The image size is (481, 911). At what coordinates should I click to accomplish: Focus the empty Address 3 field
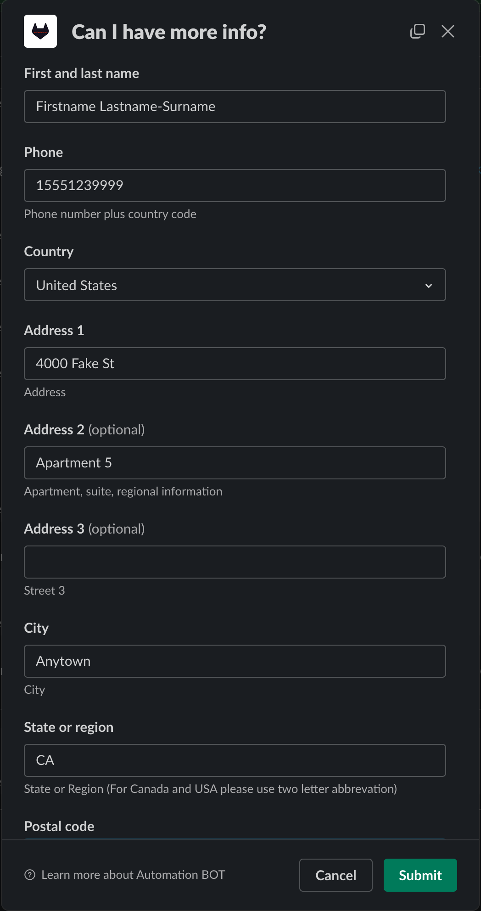coord(235,562)
